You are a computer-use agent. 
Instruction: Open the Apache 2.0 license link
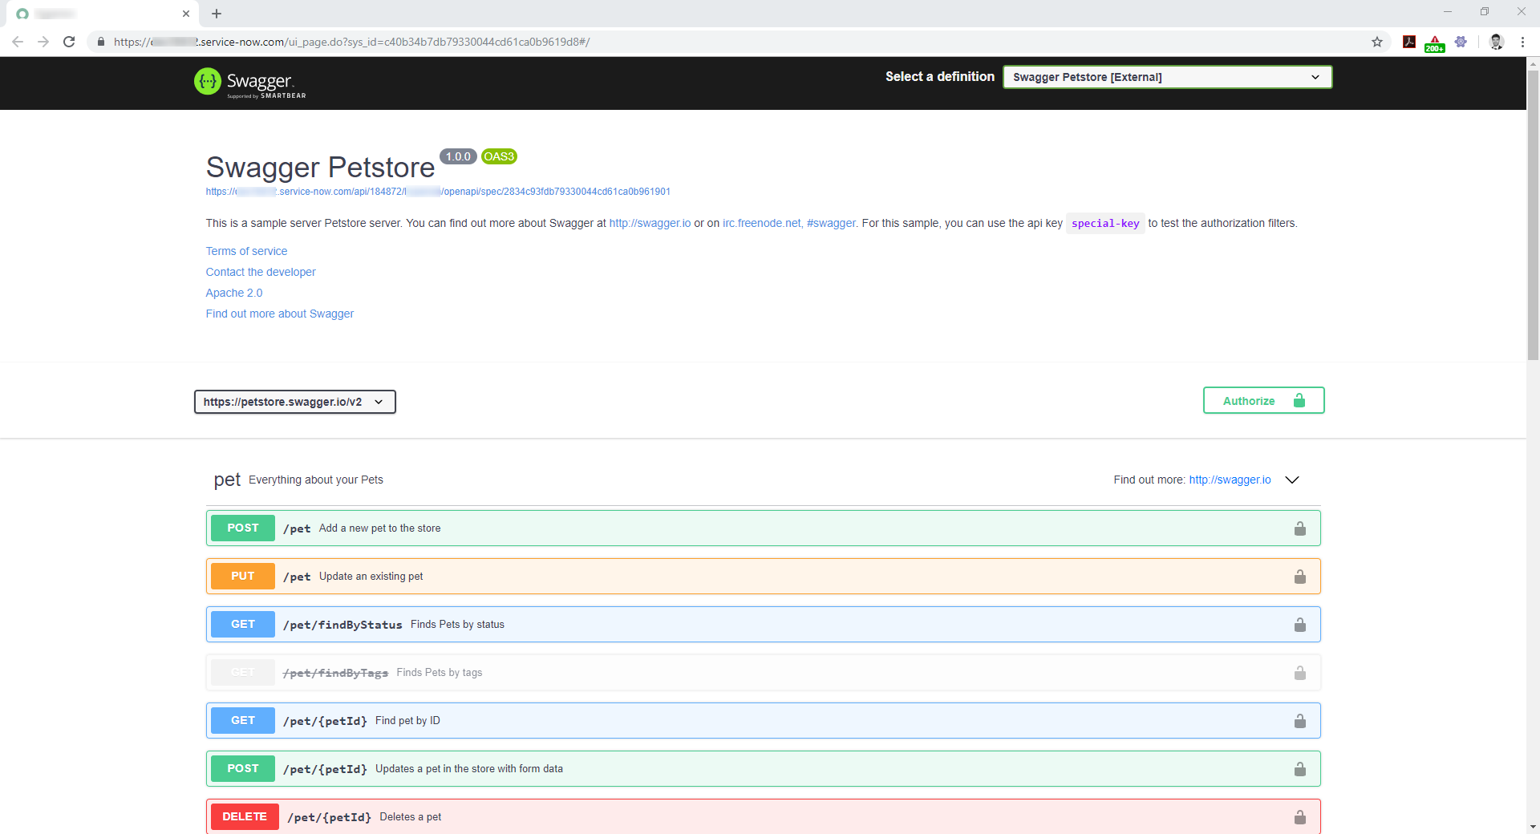pyautogui.click(x=234, y=293)
